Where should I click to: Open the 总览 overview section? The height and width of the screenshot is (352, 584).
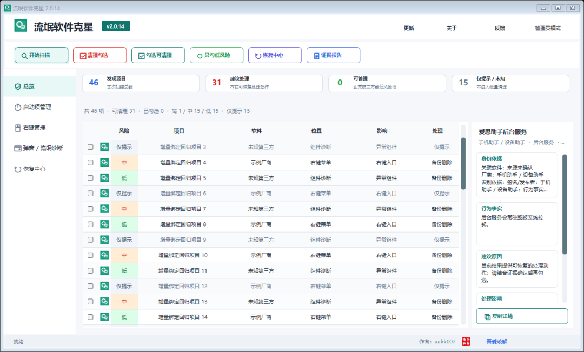click(x=40, y=87)
